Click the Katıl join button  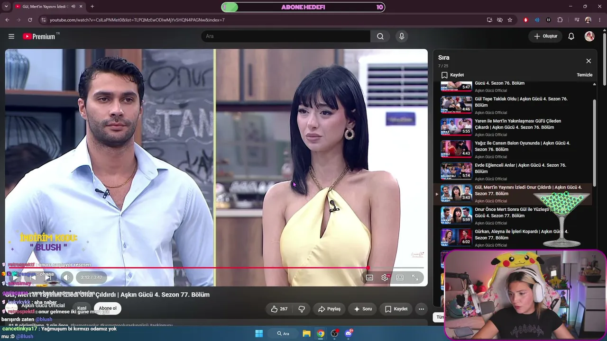[82, 308]
